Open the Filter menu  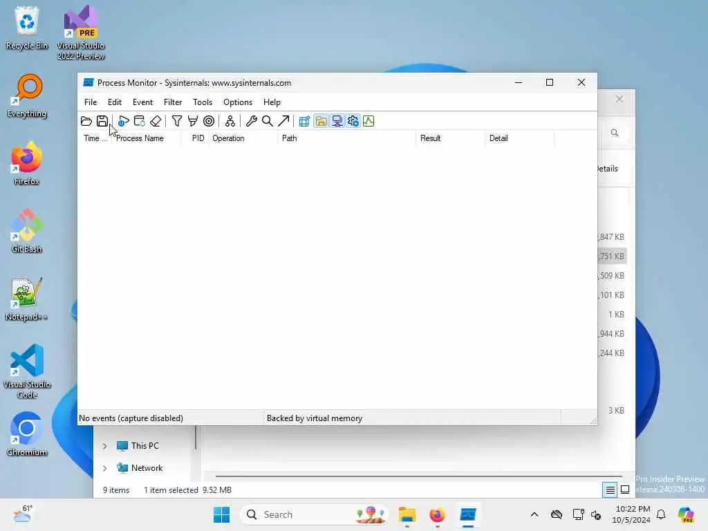tap(173, 102)
